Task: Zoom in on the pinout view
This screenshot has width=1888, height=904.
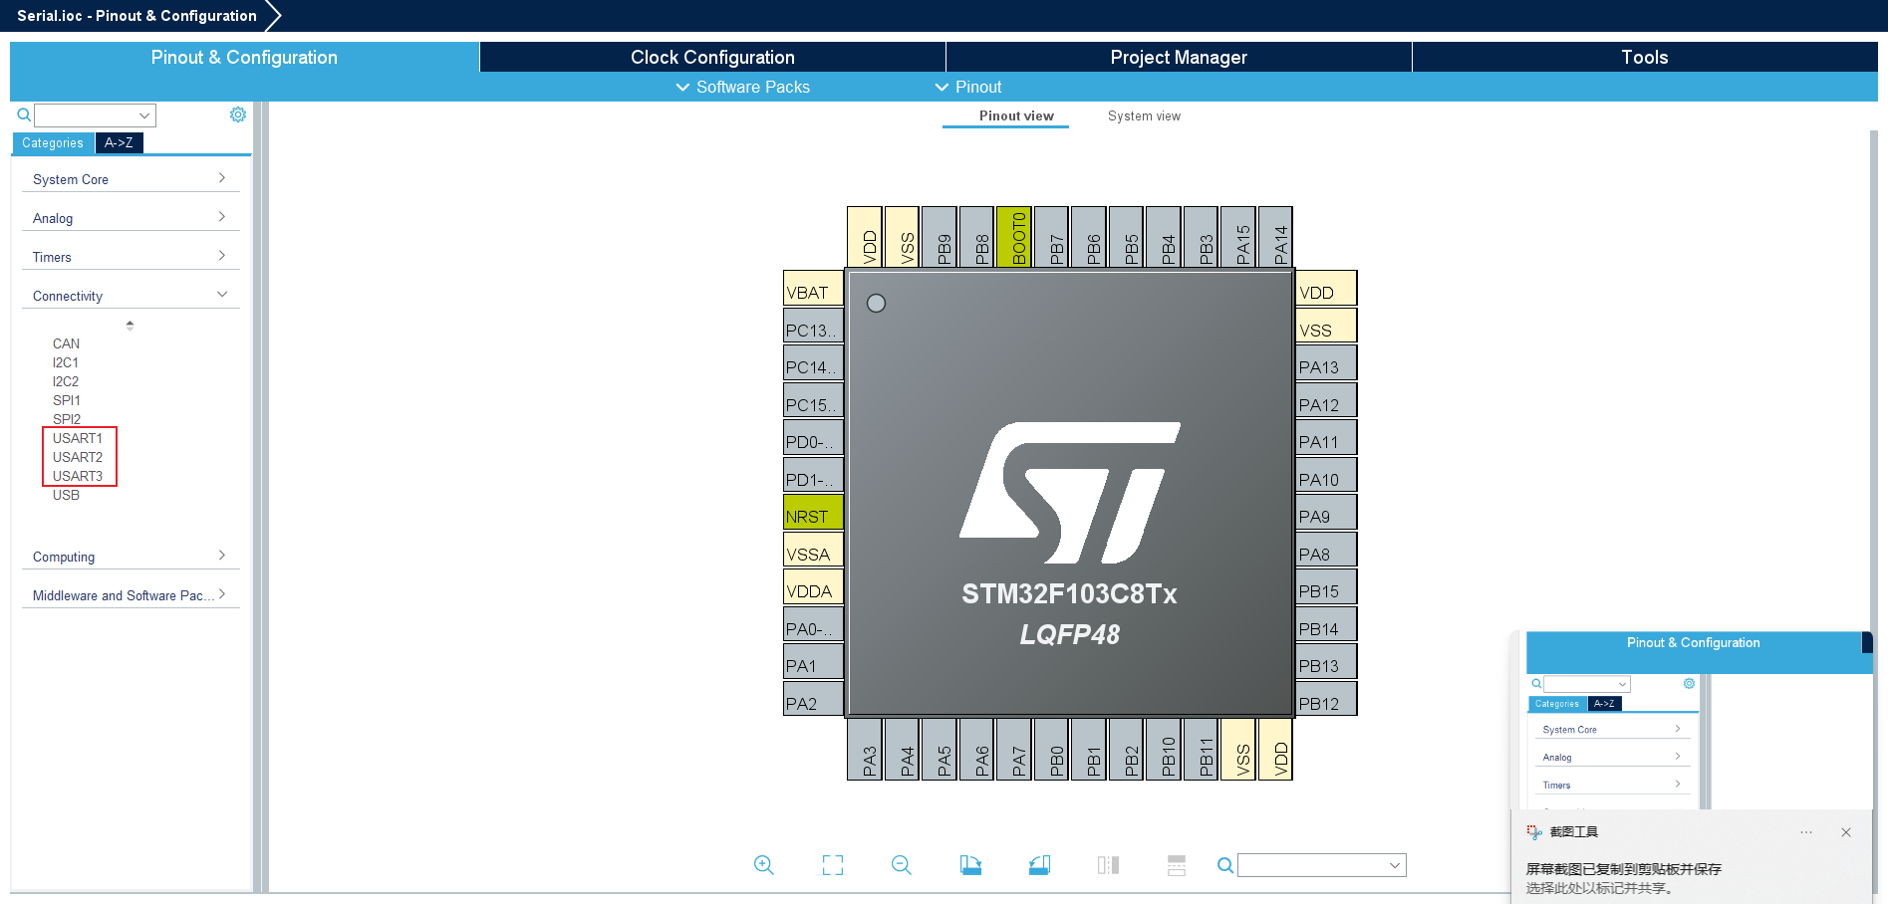Action: pos(763,865)
